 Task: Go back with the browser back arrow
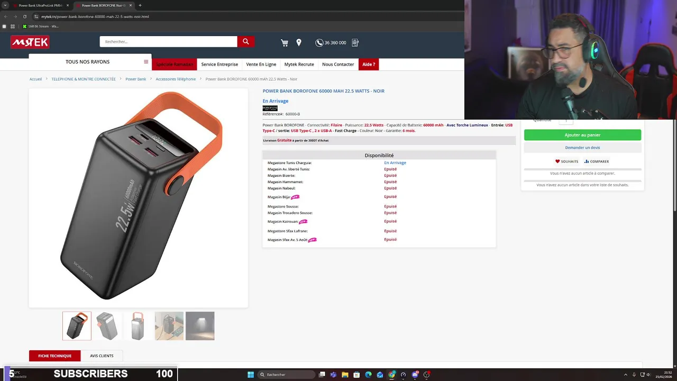click(6, 16)
